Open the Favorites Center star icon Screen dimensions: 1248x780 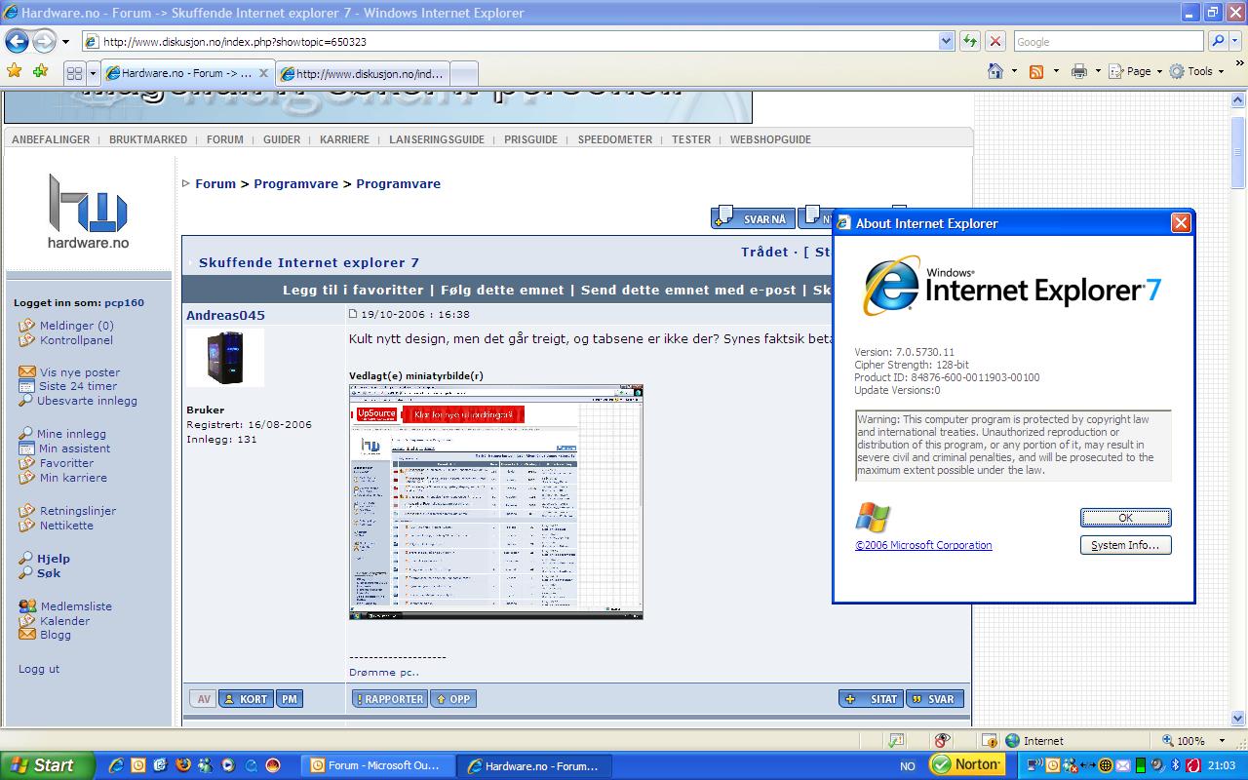tap(14, 71)
